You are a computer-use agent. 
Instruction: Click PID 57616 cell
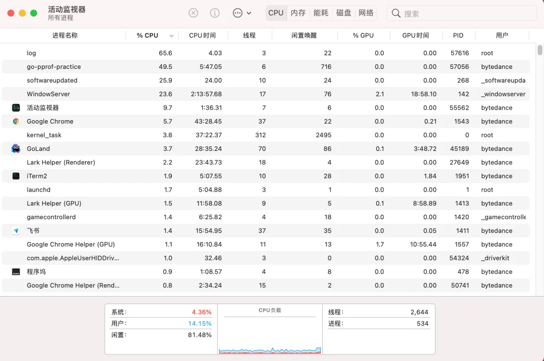coord(460,53)
